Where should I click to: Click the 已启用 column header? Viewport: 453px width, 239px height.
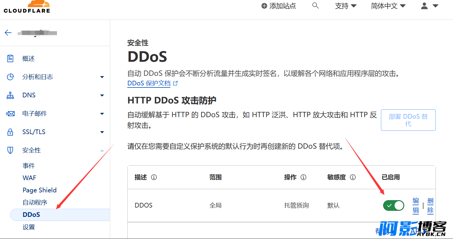(x=391, y=177)
